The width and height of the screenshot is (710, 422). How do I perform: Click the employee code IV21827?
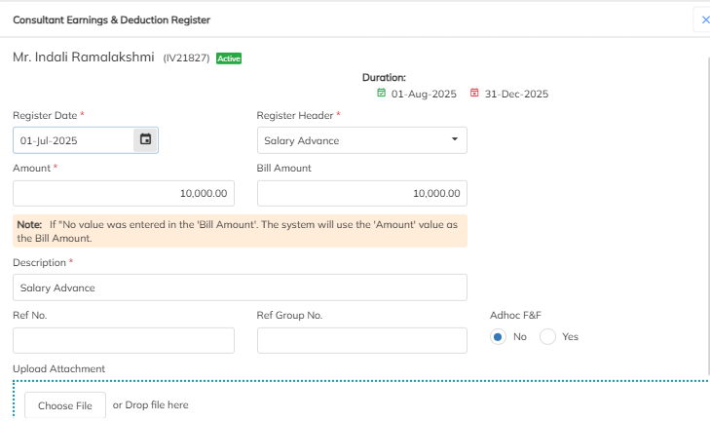click(x=186, y=58)
